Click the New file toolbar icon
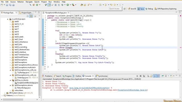 (x=2, y=5)
